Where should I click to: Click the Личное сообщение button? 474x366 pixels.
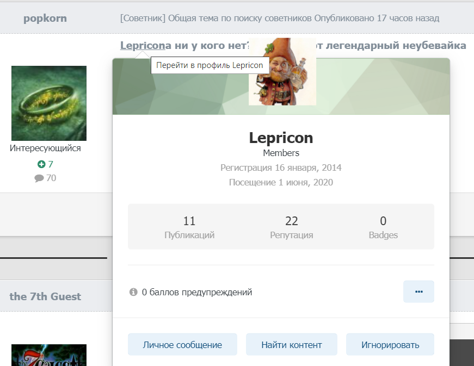tap(182, 345)
